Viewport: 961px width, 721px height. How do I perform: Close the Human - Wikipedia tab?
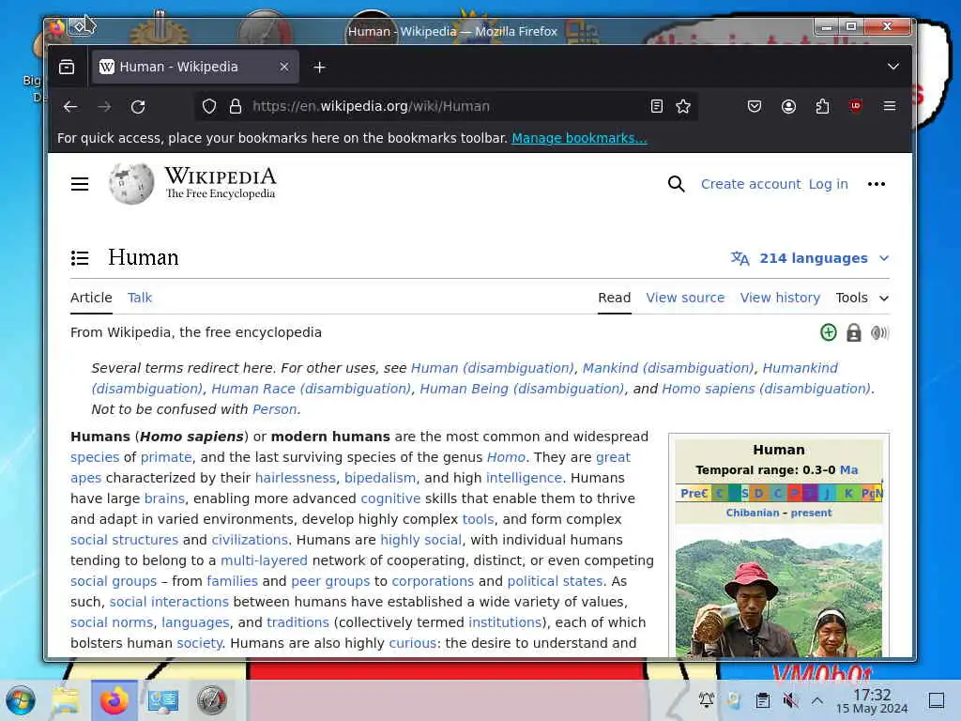[x=284, y=67]
